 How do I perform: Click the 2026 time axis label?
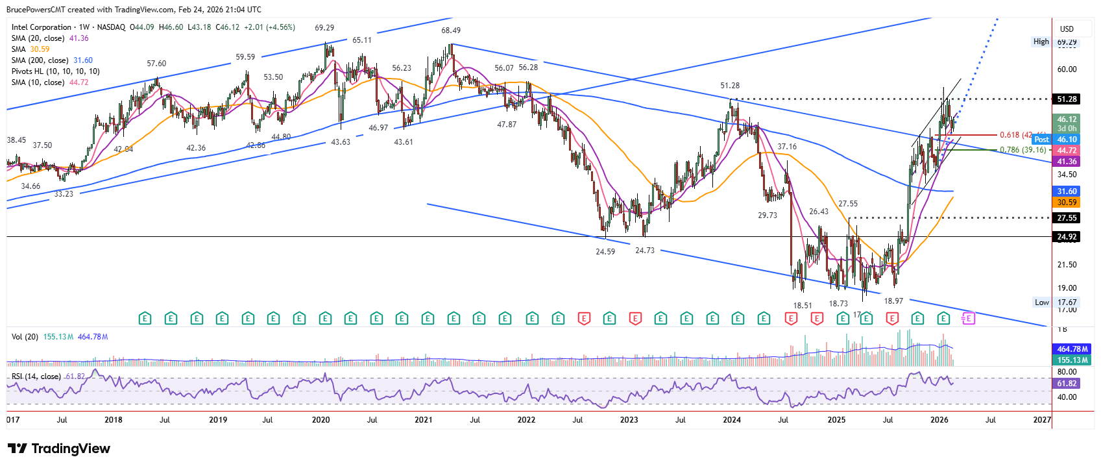tap(939, 420)
